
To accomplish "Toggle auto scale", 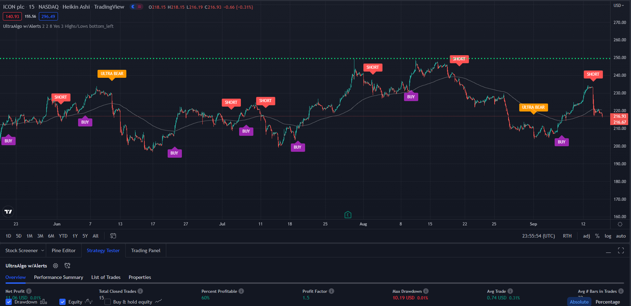I will pos(620,236).
